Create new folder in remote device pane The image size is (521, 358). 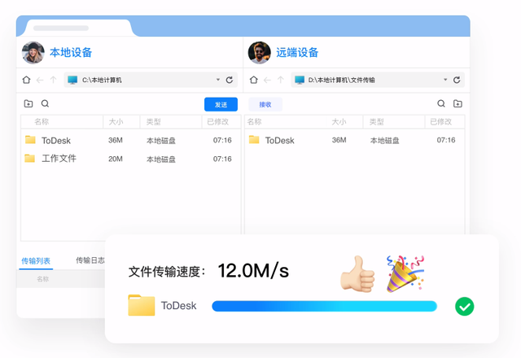tap(458, 103)
